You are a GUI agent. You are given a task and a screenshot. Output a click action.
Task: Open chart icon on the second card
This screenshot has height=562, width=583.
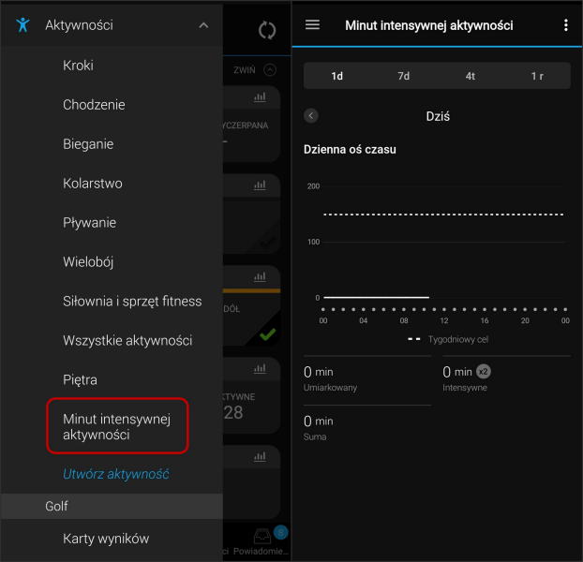point(260,185)
